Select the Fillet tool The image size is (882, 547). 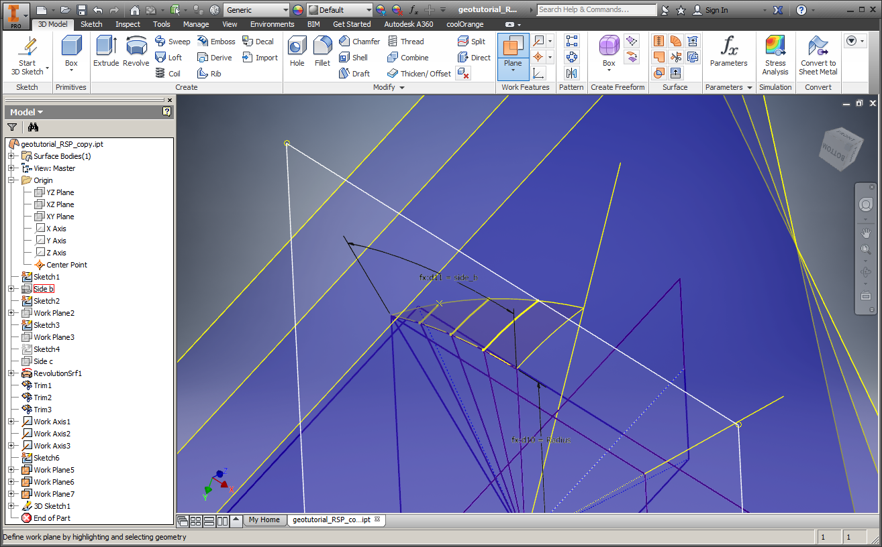[x=322, y=52]
